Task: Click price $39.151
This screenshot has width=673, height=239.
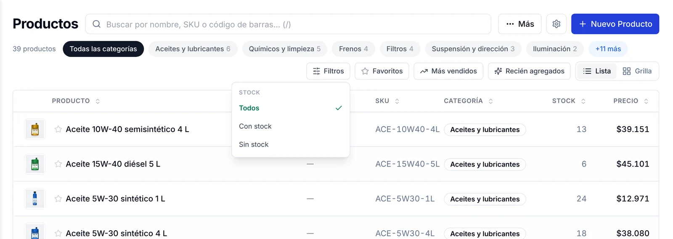Action: pyautogui.click(x=633, y=129)
